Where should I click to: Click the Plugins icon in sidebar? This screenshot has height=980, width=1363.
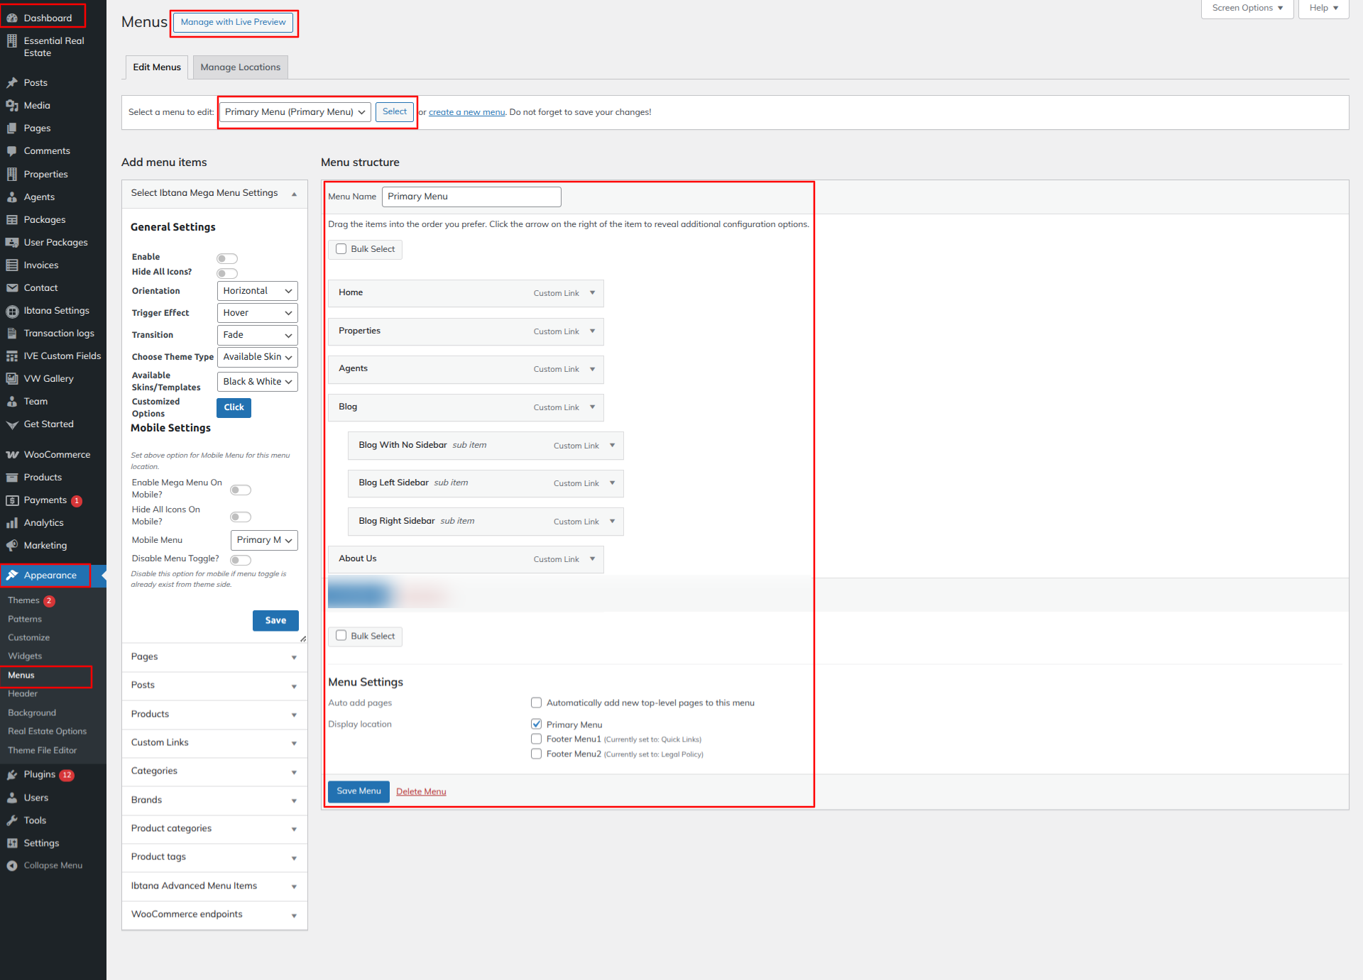[12, 775]
